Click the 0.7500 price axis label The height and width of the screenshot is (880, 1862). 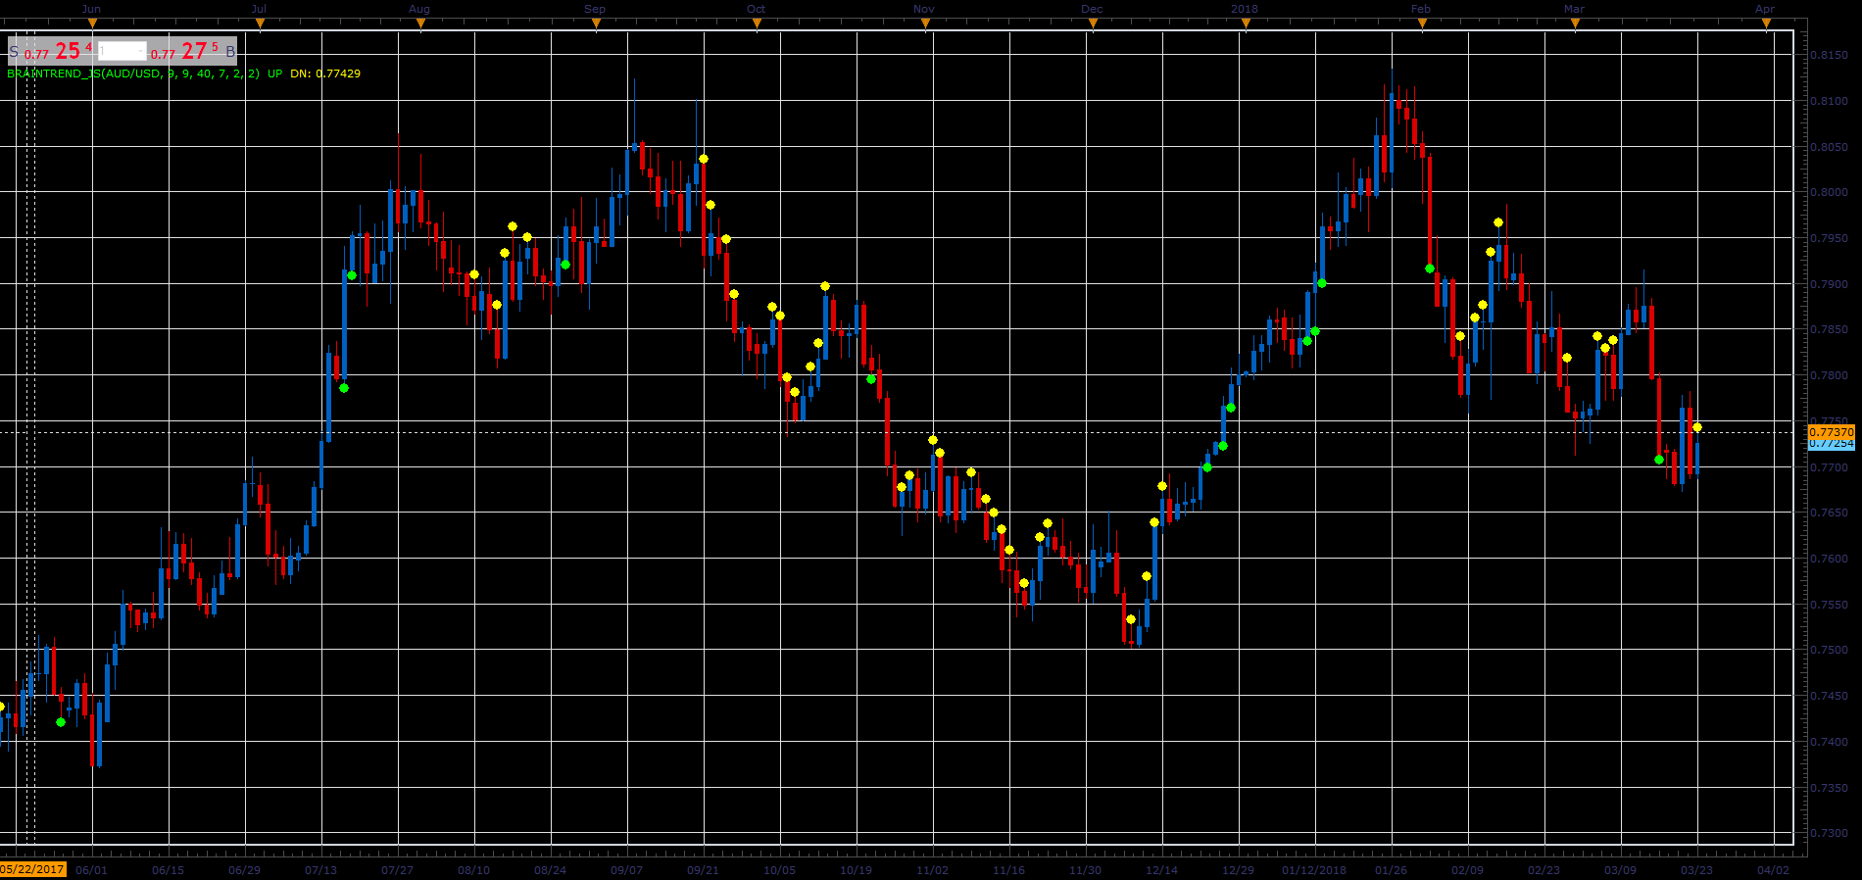point(1830,651)
